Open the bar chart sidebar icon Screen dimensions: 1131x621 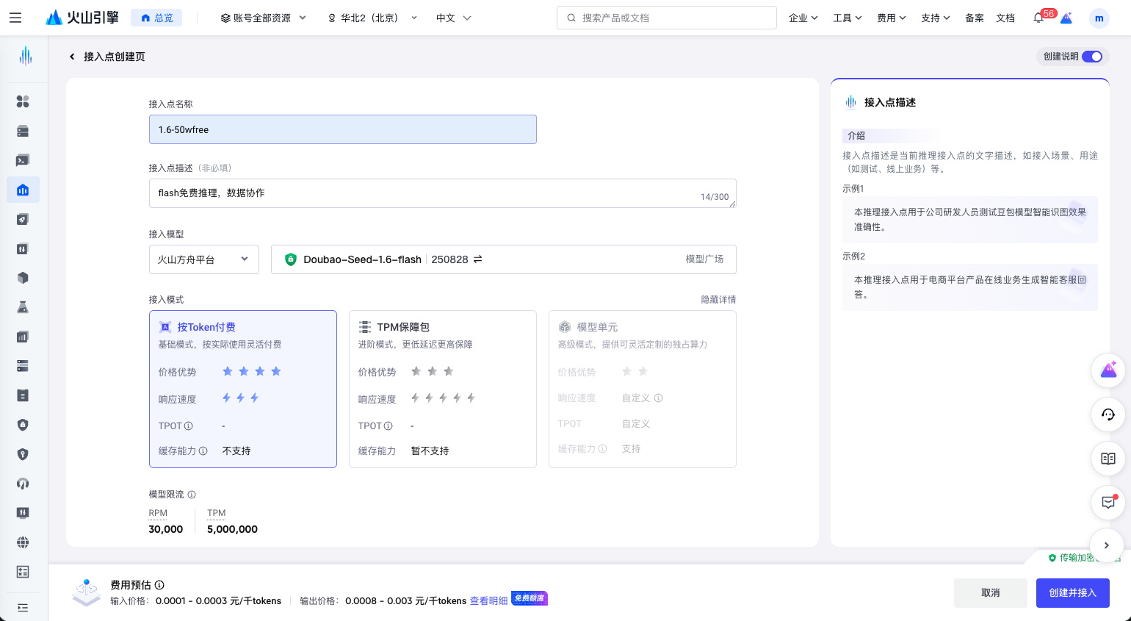pyautogui.click(x=23, y=337)
